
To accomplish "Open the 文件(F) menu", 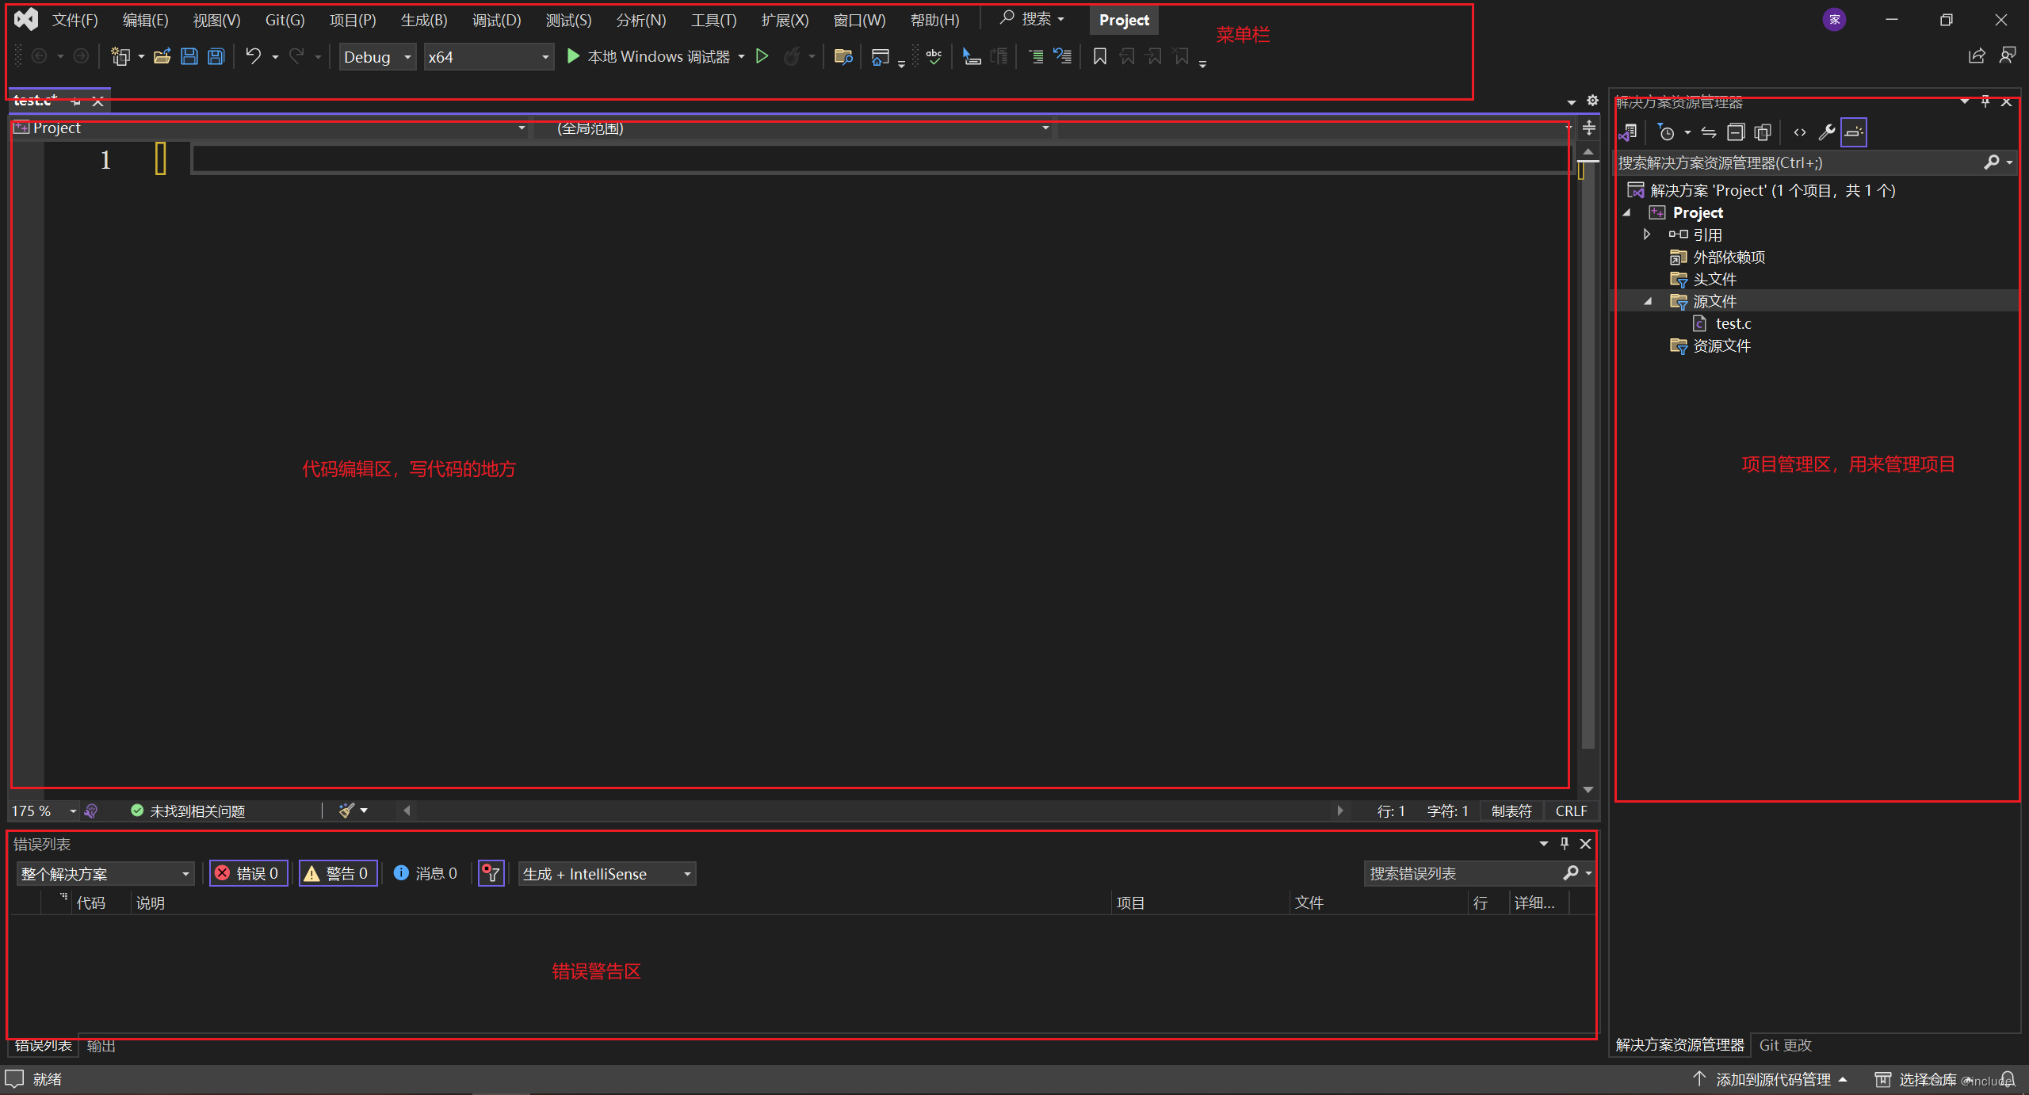I will [x=75, y=20].
